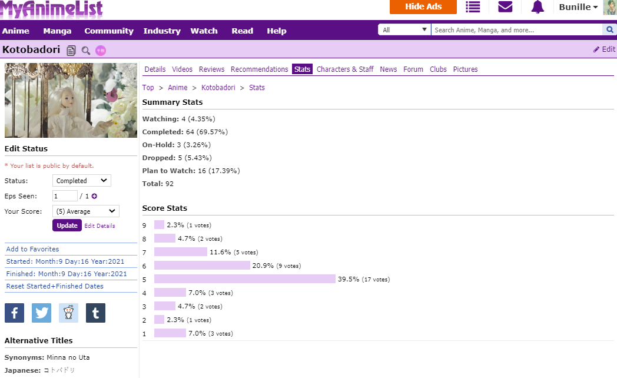Click the Eps Seen input field

pos(65,196)
